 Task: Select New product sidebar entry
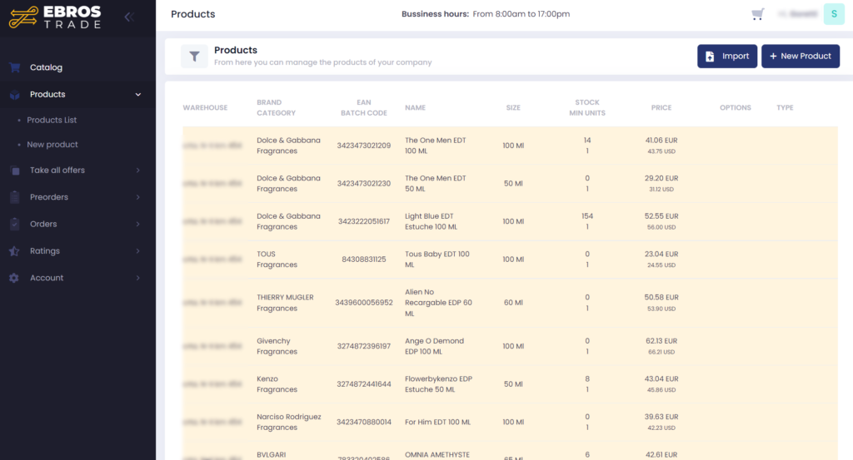coord(52,145)
